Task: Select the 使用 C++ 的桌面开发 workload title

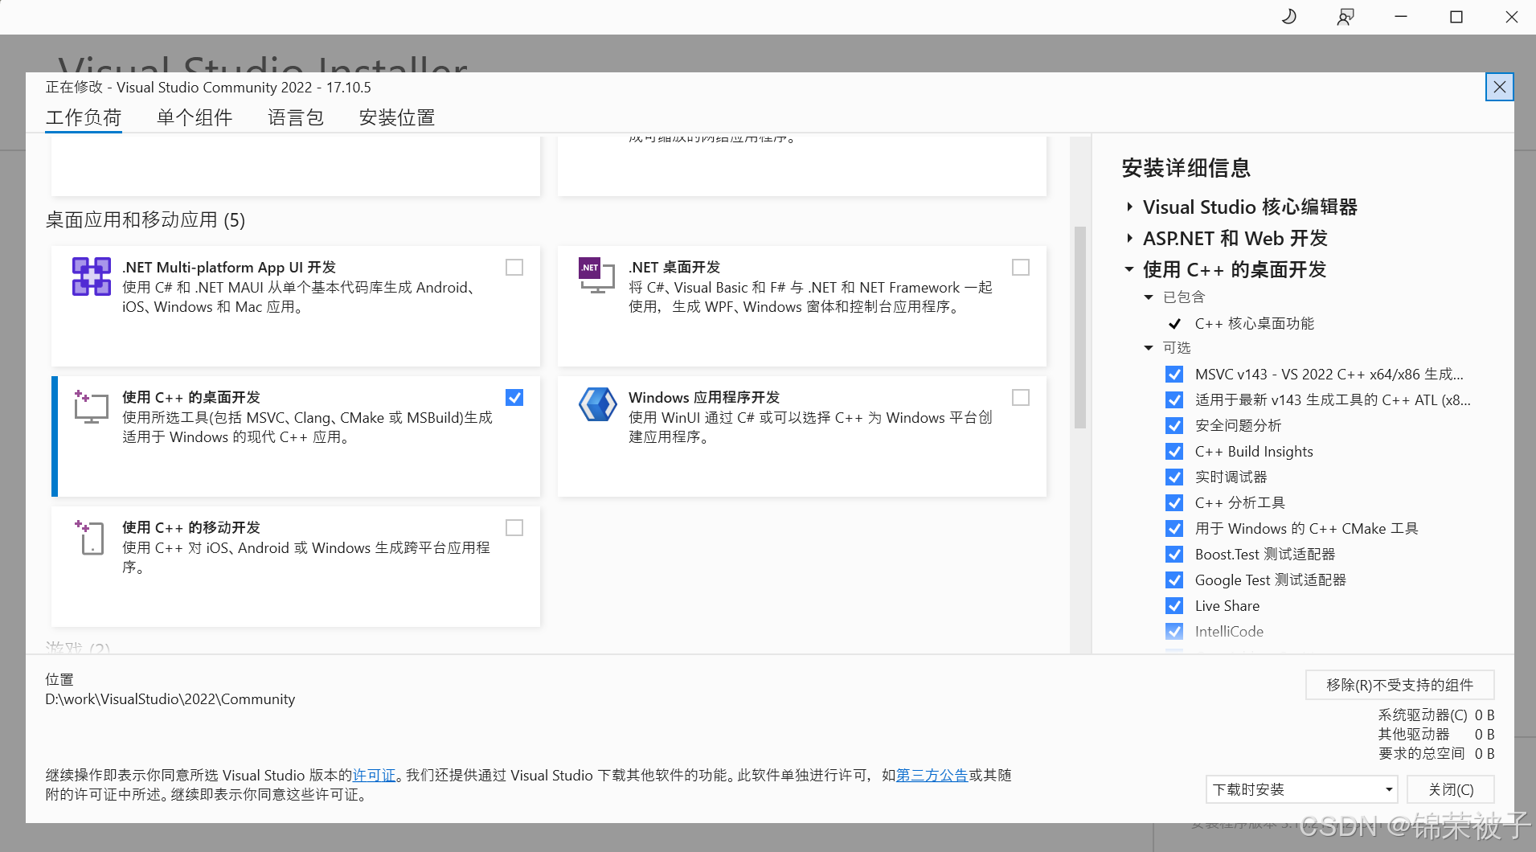Action: click(191, 398)
